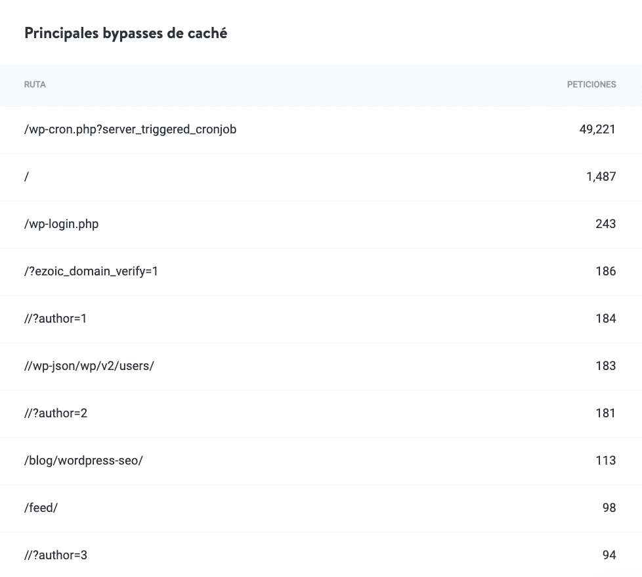Select the /?ezoic_domain_verify=1 path
This screenshot has width=642, height=577.
click(x=91, y=271)
